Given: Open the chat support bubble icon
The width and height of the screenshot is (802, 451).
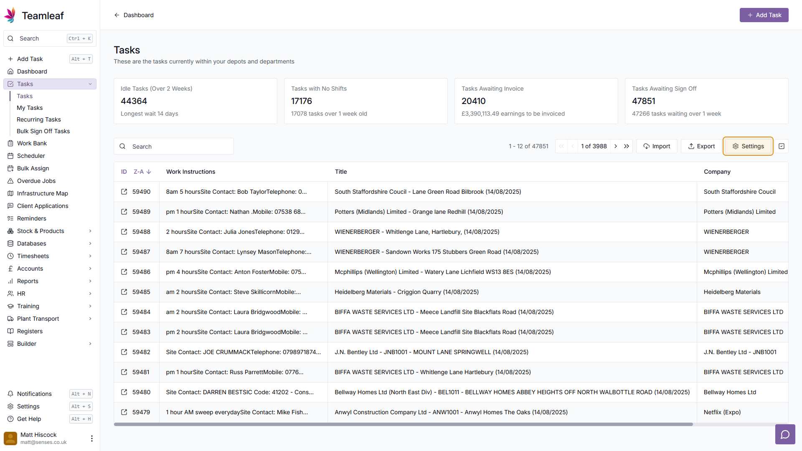Looking at the screenshot, I should pos(785,434).
